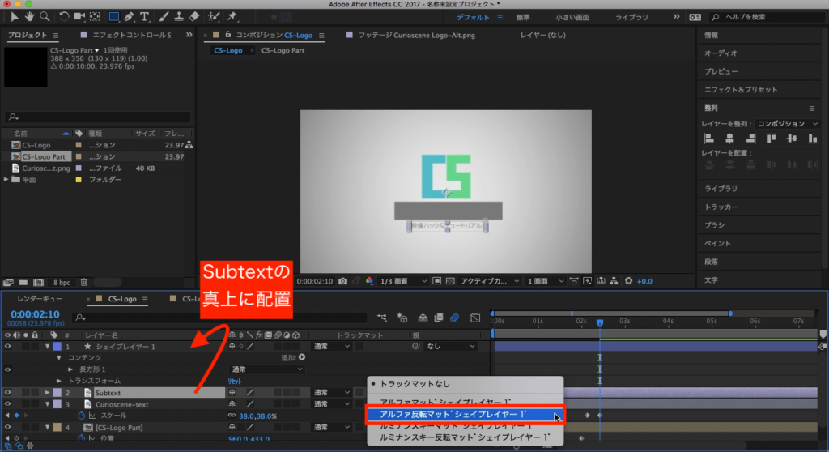829x452 pixels.
Task: Select the Zoom magnifier tool
Action: click(44, 16)
